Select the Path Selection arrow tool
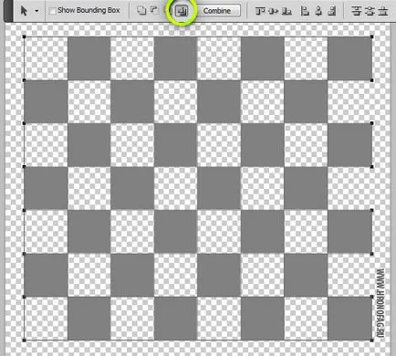 point(24,11)
